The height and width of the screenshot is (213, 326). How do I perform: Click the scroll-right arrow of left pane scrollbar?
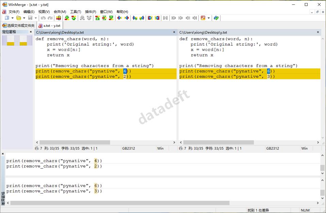point(174,142)
